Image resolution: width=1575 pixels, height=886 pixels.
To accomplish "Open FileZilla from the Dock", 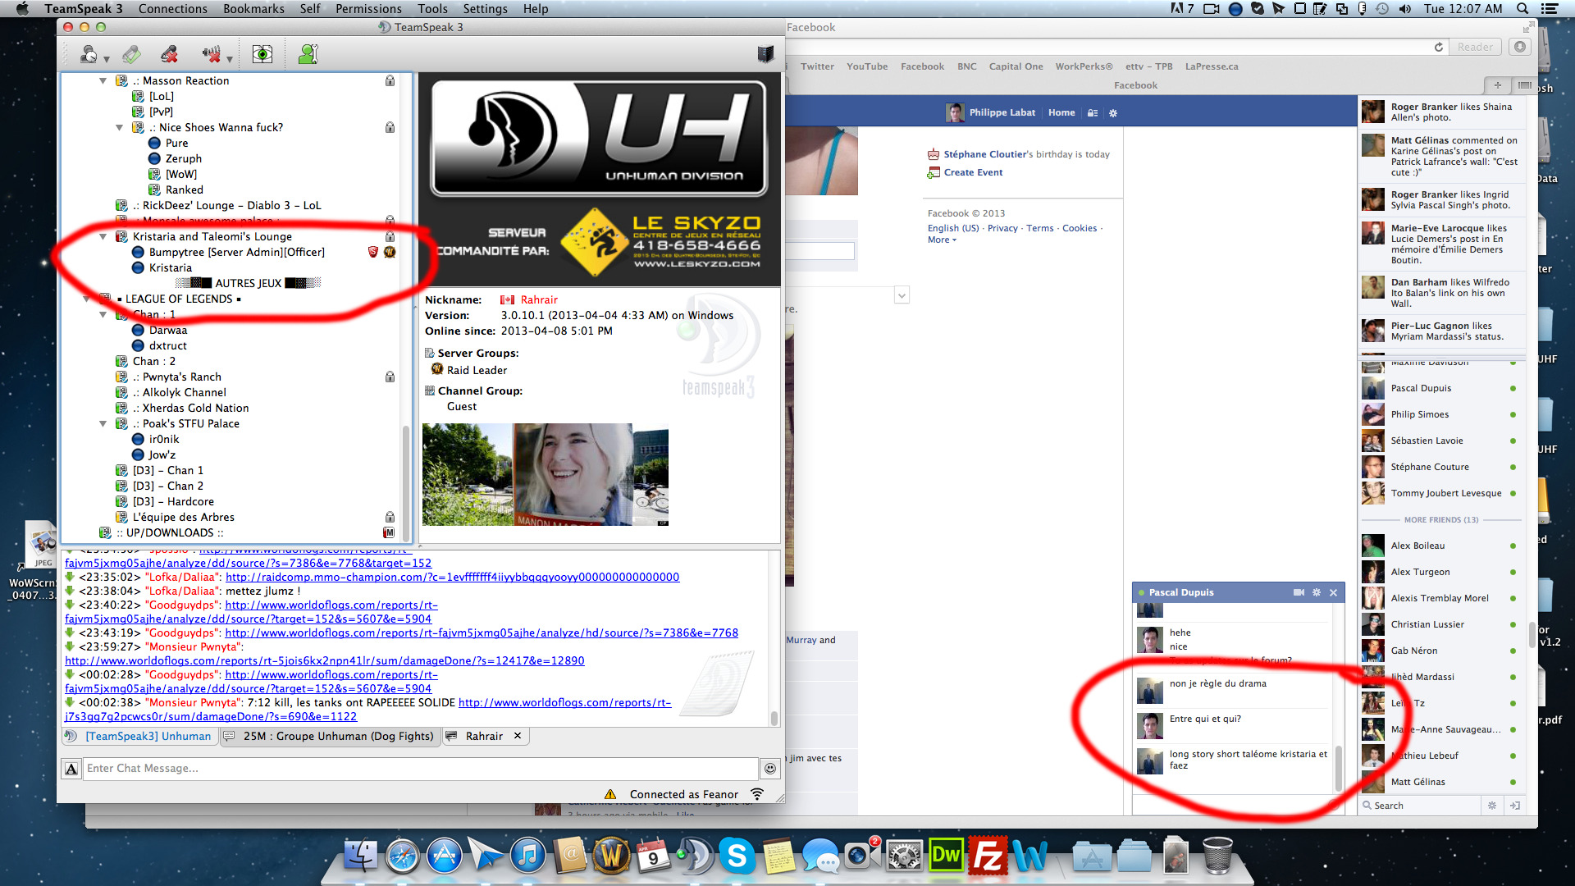I will (x=988, y=856).
